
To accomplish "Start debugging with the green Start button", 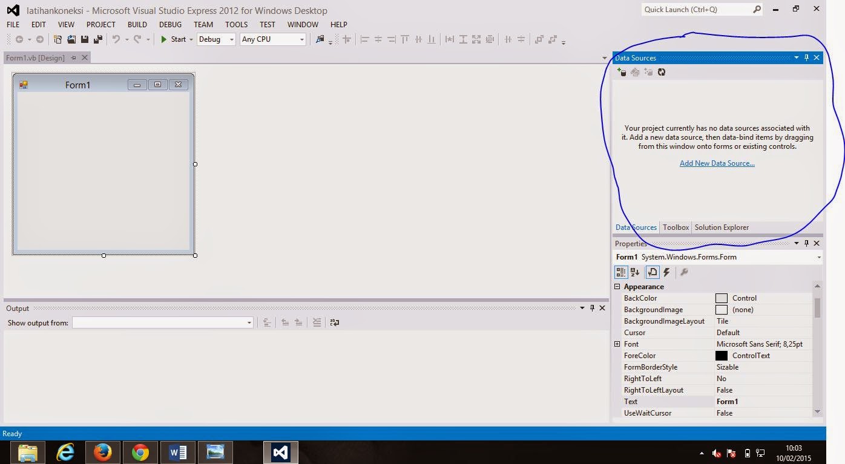I will pyautogui.click(x=173, y=39).
